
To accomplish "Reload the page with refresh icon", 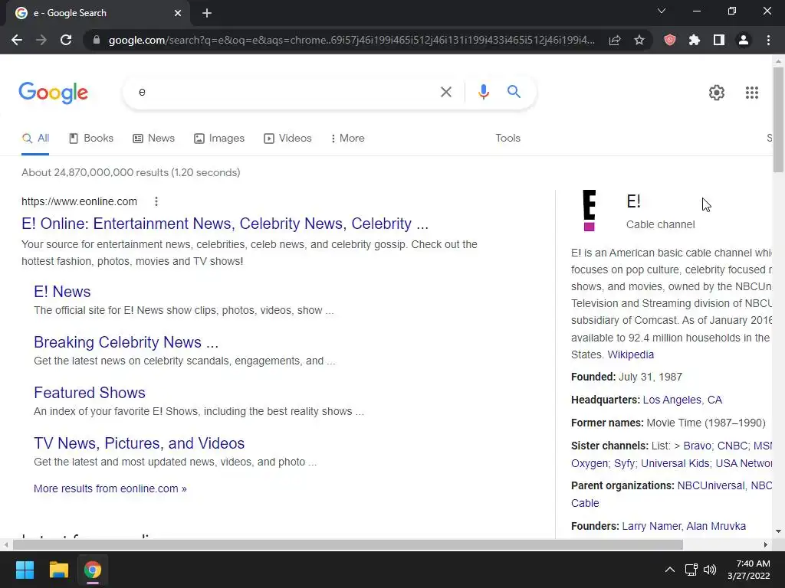I will (x=66, y=40).
